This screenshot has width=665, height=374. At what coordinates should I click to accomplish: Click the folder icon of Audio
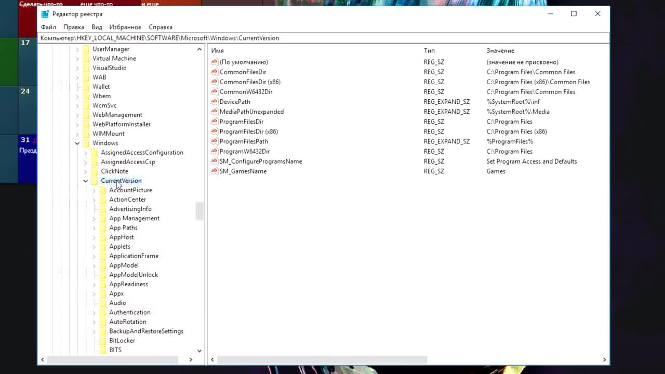tap(102, 303)
